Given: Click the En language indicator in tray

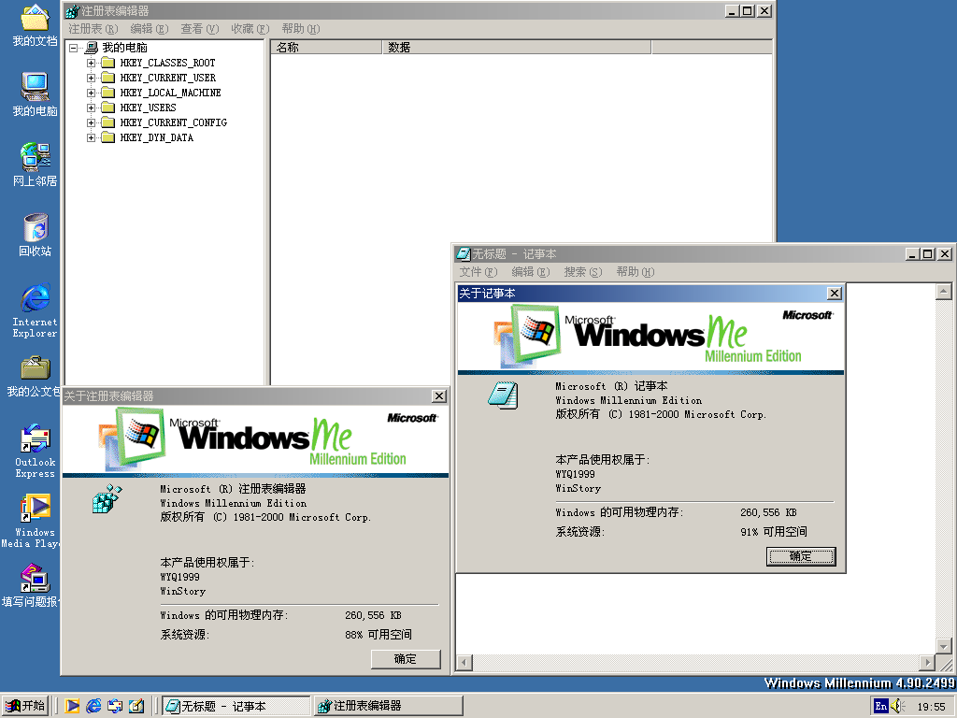Looking at the screenshot, I should [x=880, y=706].
